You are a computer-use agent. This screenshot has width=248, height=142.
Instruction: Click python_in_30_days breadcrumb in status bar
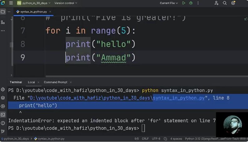15,139
